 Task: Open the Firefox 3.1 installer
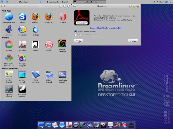[x=49, y=17]
